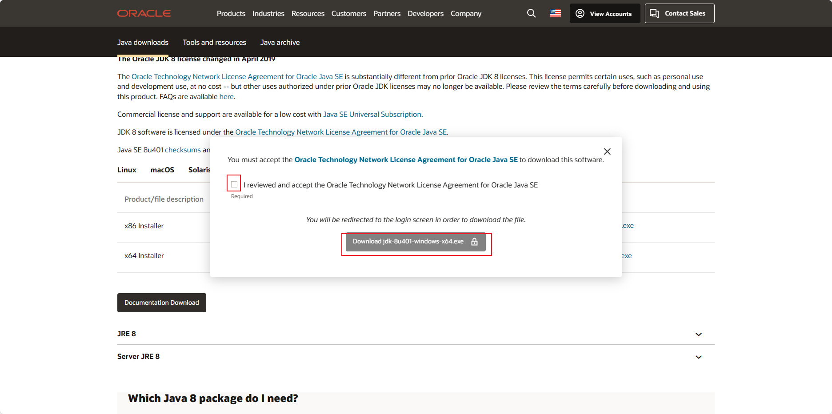Click the US flag country selector
Image resolution: width=832 pixels, height=414 pixels.
(x=556, y=13)
